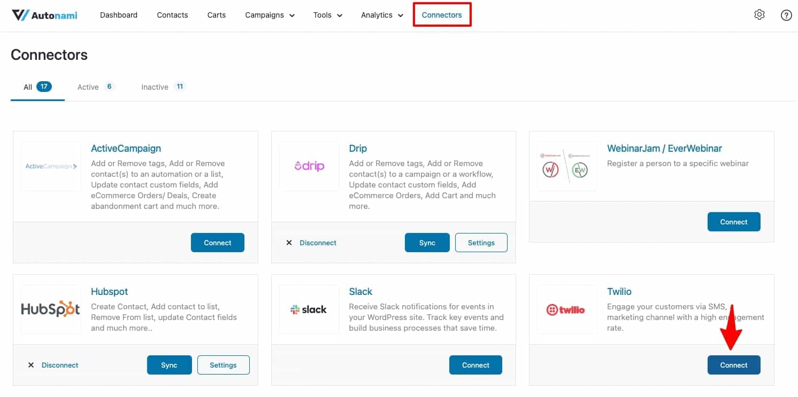Open the Connectors menu item

tap(442, 15)
